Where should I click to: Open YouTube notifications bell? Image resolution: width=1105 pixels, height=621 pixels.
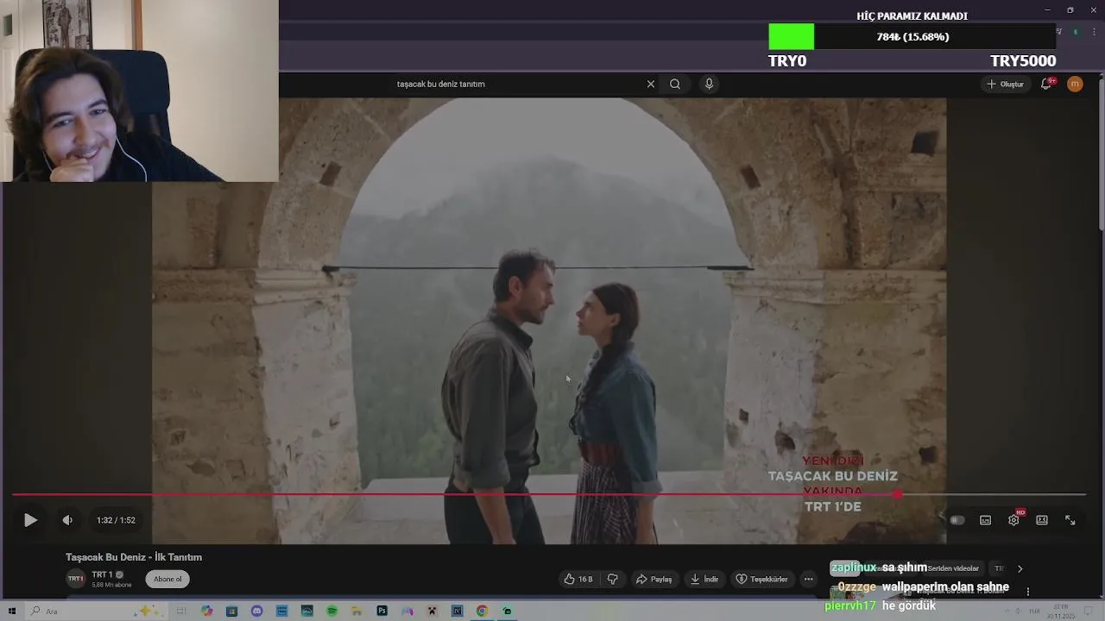1046,84
